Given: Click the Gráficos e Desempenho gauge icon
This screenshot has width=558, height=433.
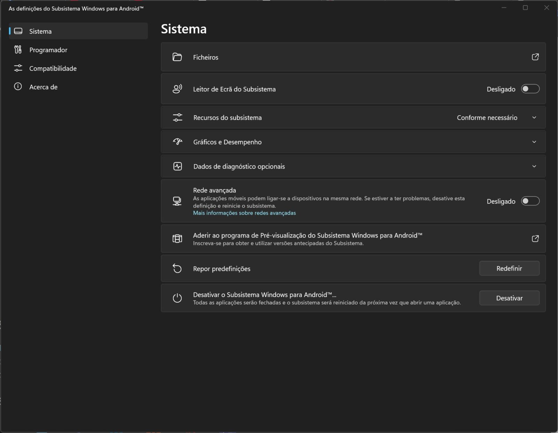Looking at the screenshot, I should [178, 142].
